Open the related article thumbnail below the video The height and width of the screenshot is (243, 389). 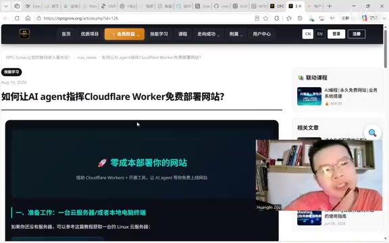(309, 218)
